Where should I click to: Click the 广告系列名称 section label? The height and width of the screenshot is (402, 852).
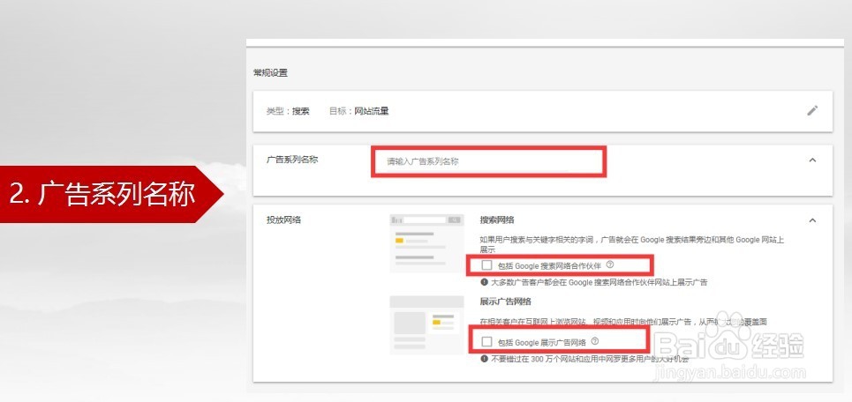coord(291,160)
